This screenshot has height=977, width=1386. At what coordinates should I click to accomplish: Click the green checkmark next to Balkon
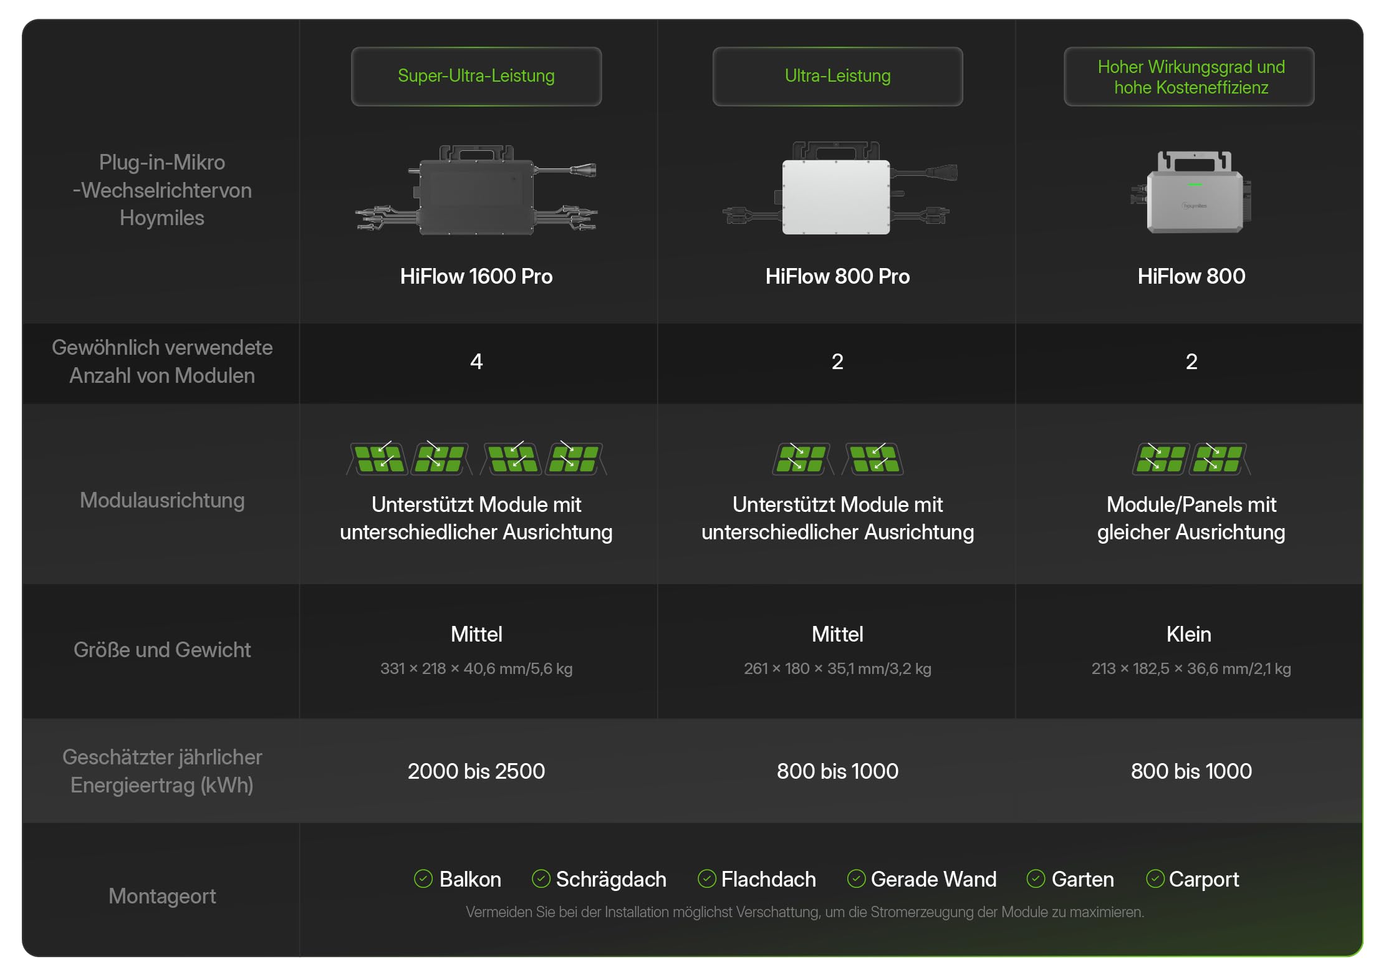pos(423,878)
